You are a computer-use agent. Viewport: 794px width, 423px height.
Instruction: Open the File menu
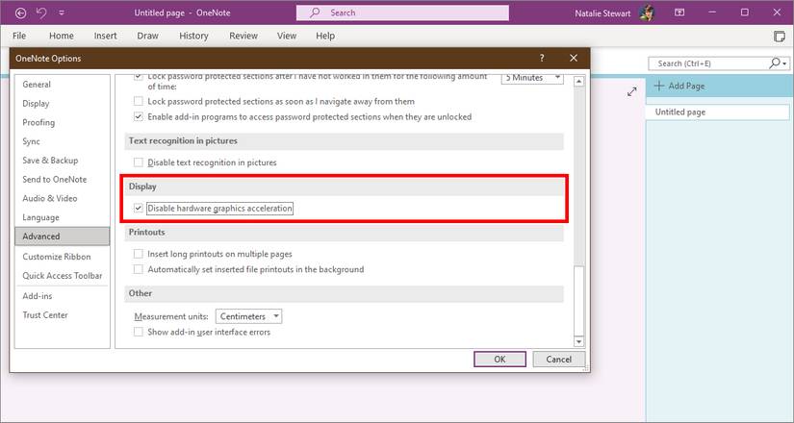click(19, 36)
